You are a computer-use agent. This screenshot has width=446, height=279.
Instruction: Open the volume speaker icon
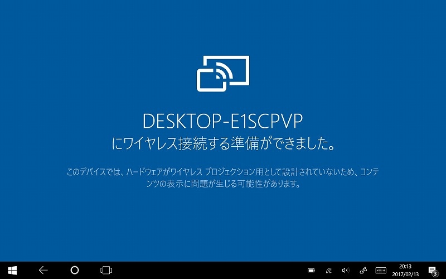pyautogui.click(x=346, y=270)
